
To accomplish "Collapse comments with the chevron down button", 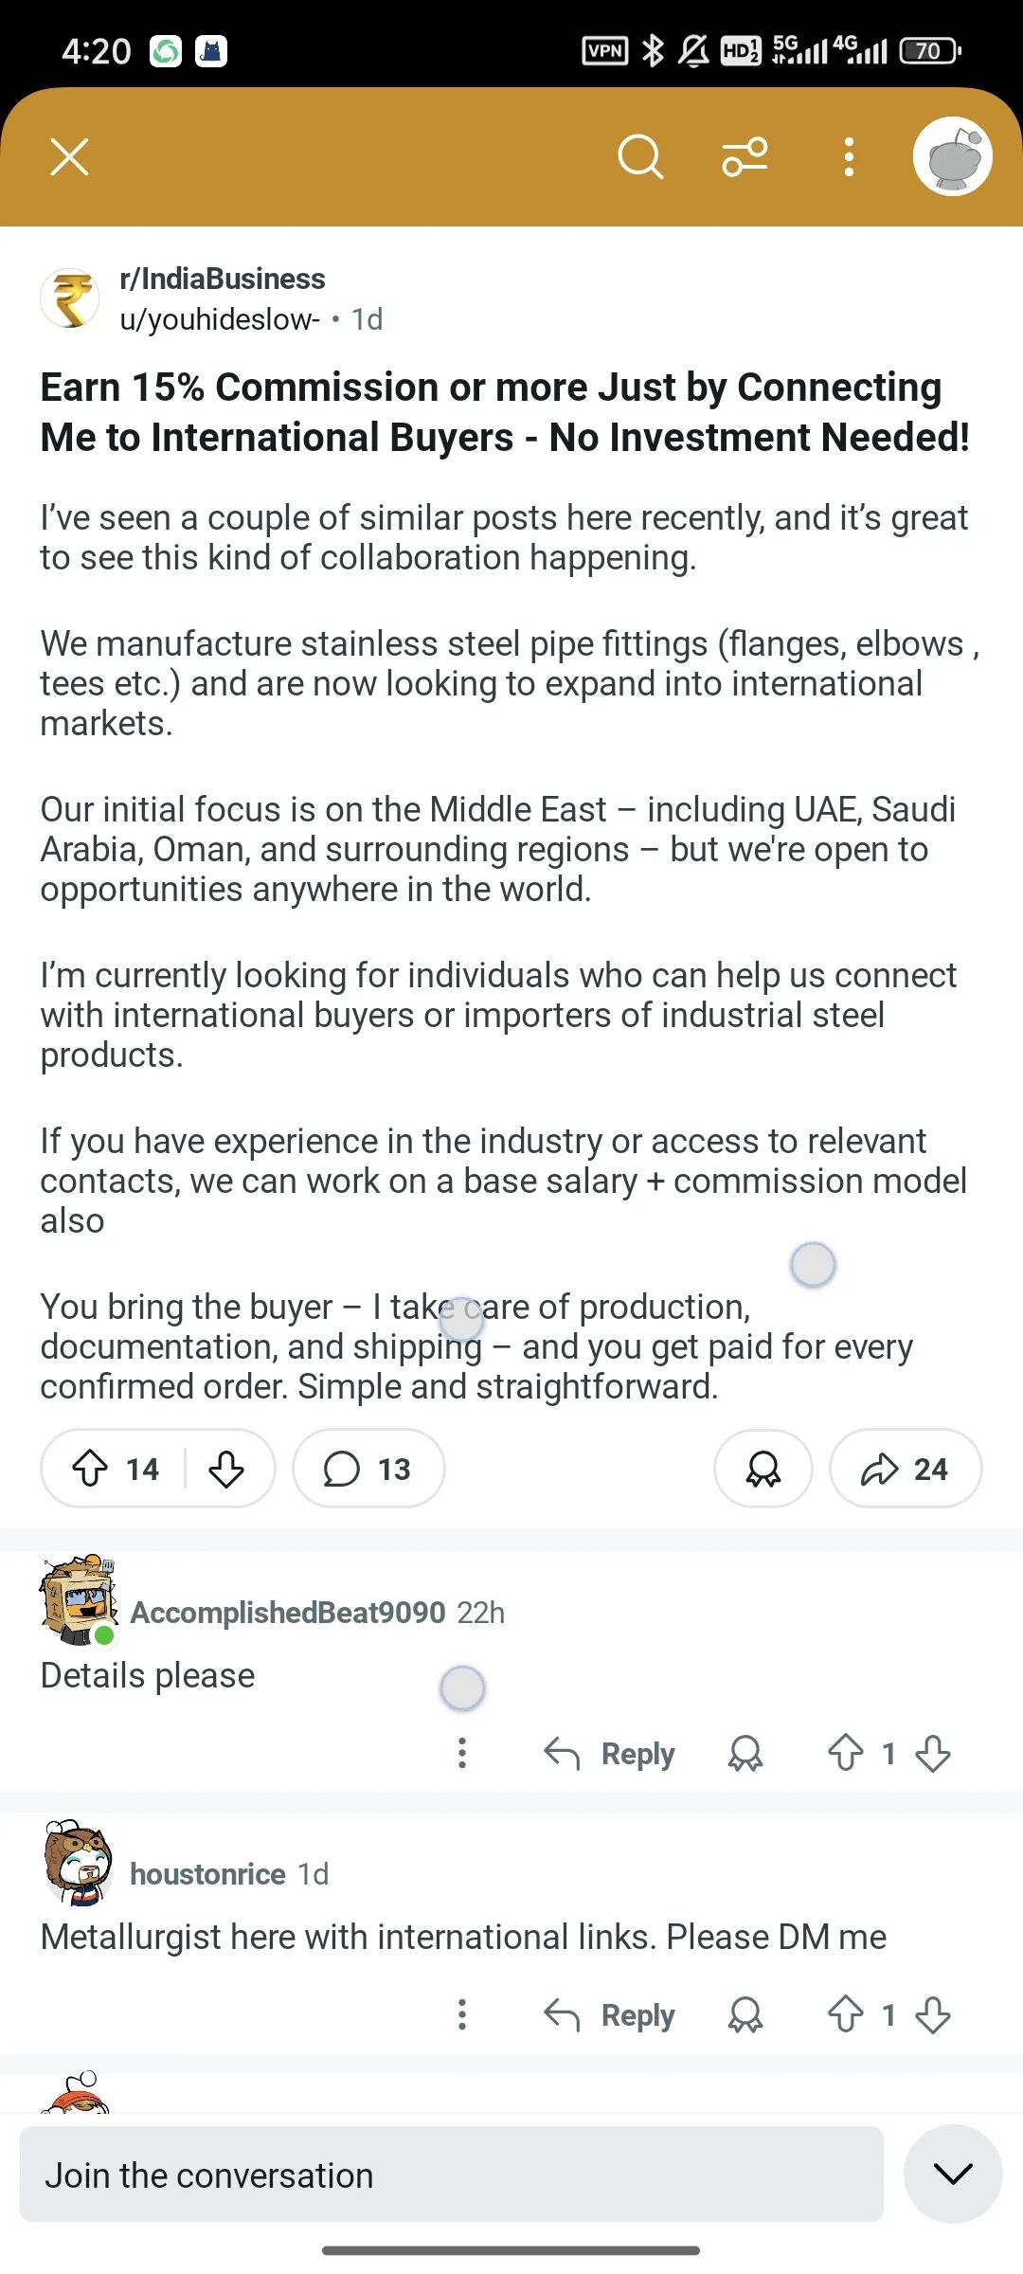I will click(953, 2174).
